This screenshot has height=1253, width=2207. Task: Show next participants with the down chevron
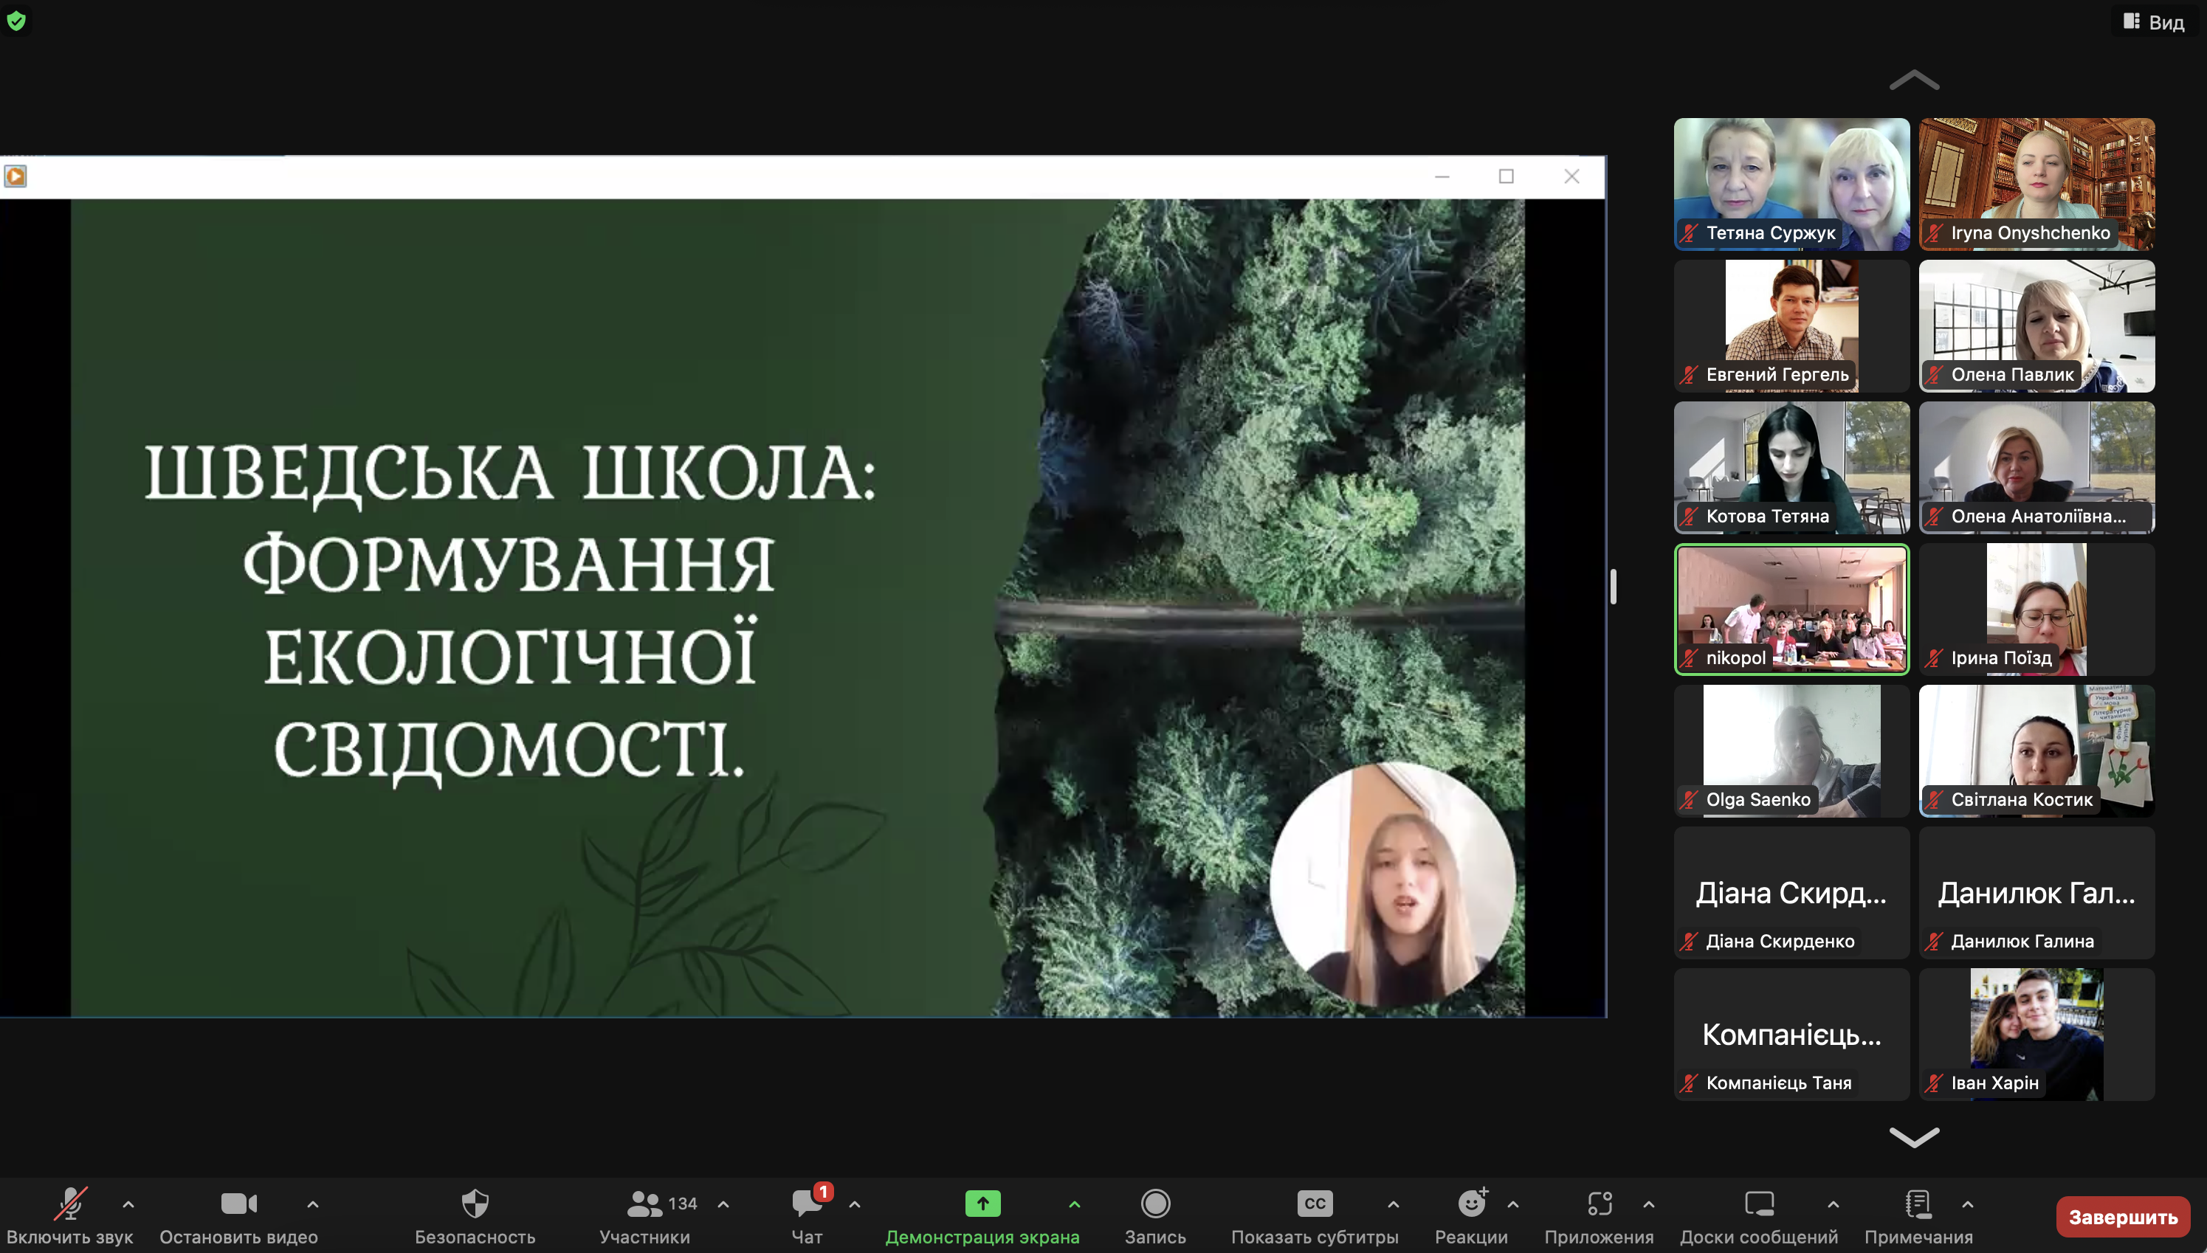[1913, 1137]
